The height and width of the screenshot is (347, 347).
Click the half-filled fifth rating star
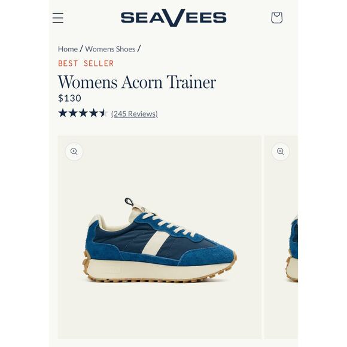pyautogui.click(x=104, y=113)
